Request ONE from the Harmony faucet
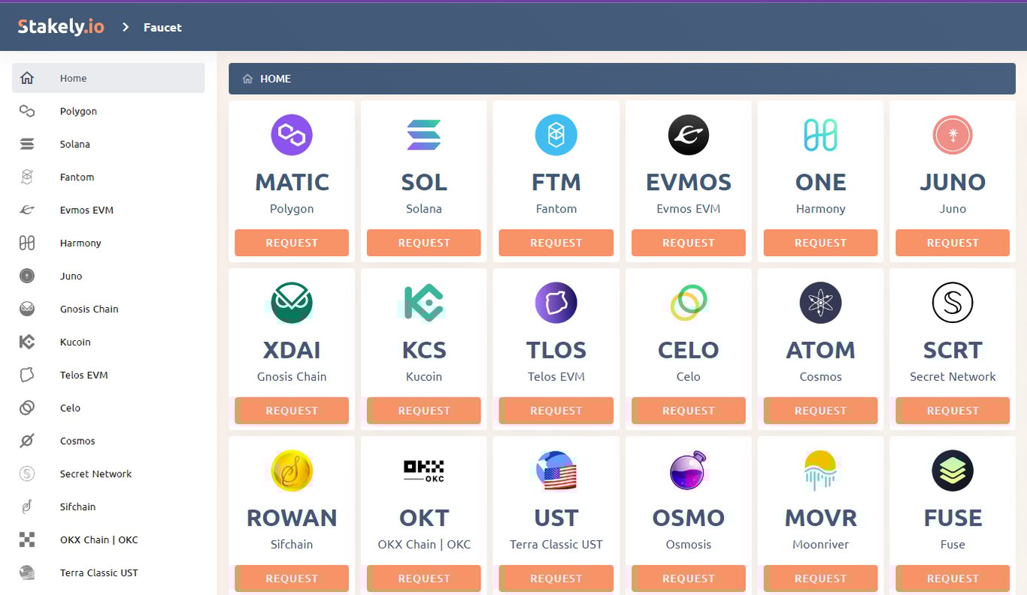The height and width of the screenshot is (595, 1027). pos(820,243)
